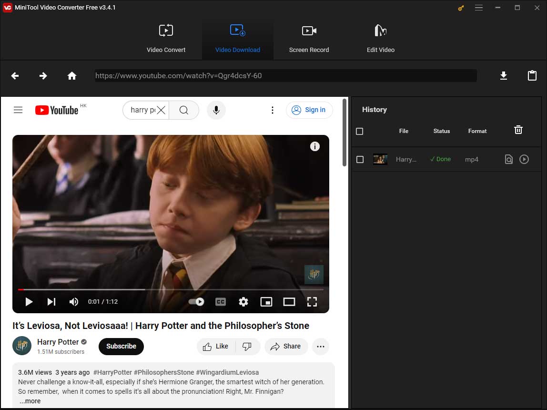The image size is (547, 410).
Task: Play the downloaded Harry video
Action: point(524,159)
